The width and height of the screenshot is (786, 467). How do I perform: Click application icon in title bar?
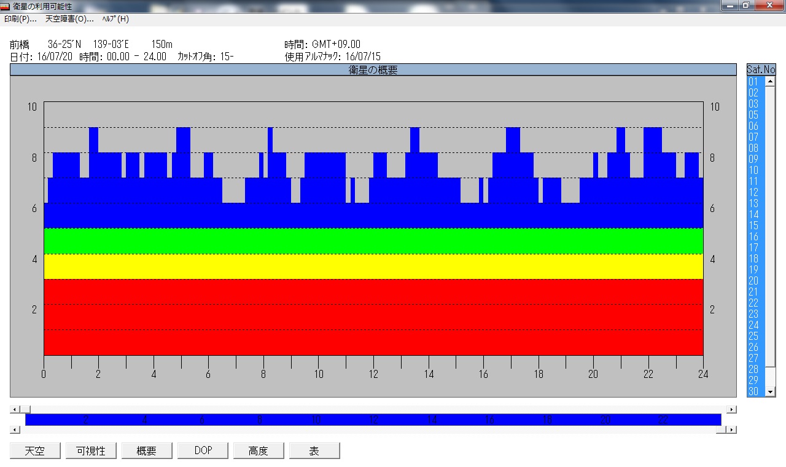6,6
